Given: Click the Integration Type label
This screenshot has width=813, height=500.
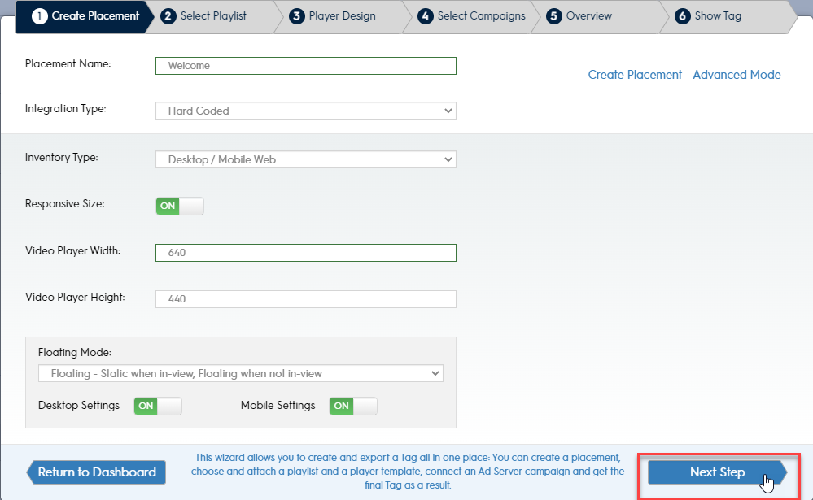Looking at the screenshot, I should 66,109.
